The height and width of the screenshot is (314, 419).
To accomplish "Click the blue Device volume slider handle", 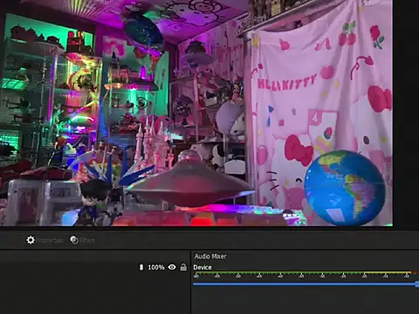I will click(x=417, y=284).
